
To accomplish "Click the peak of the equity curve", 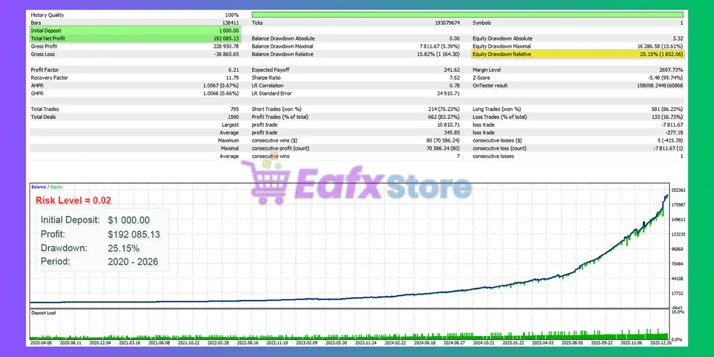I will click(x=667, y=195).
